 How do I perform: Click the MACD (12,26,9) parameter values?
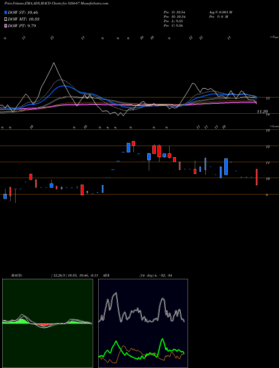click(x=74, y=275)
